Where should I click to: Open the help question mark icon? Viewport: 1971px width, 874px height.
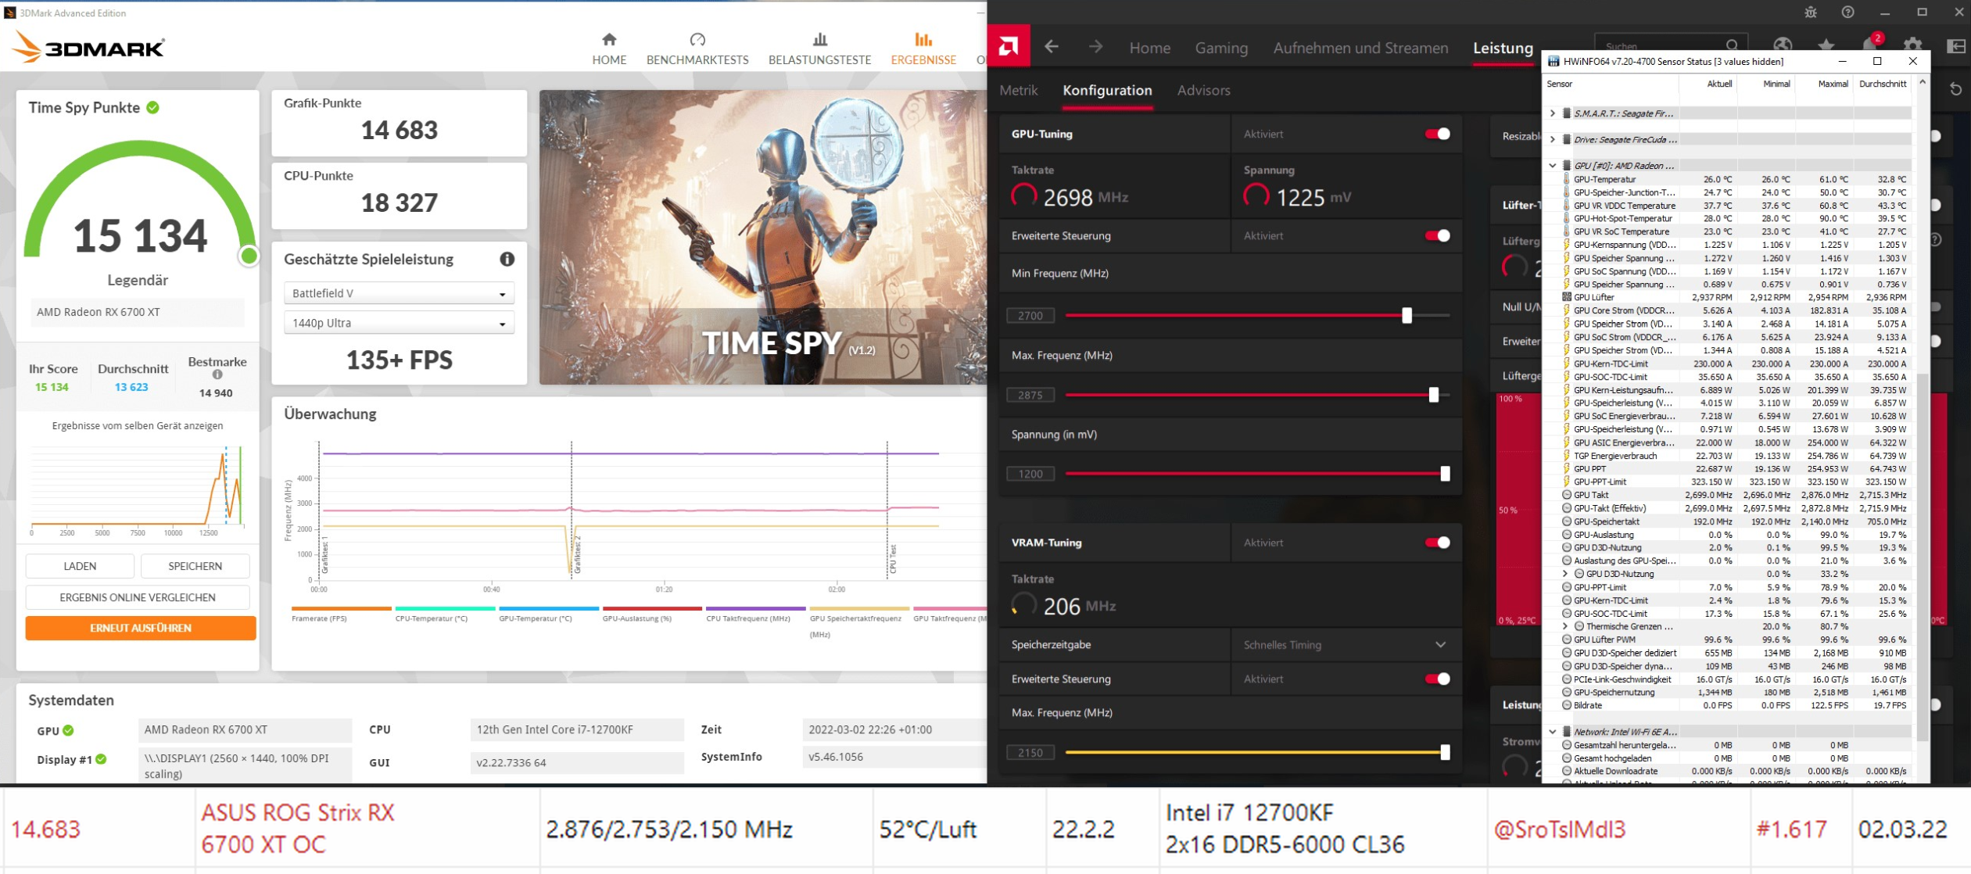pyautogui.click(x=1847, y=12)
